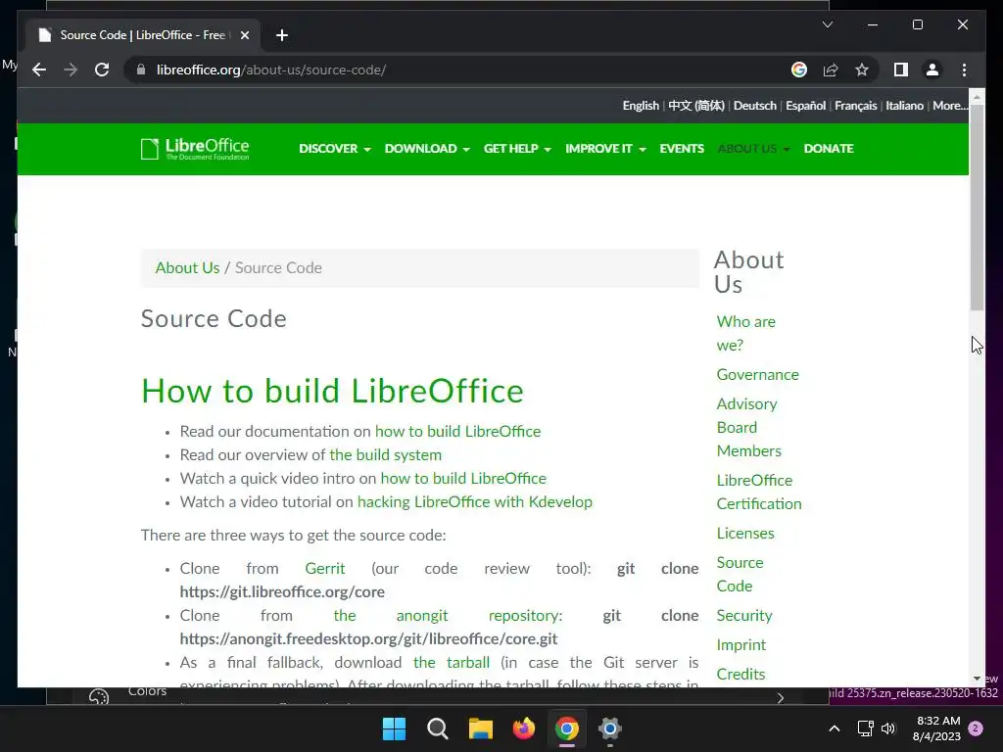Open the notification count badge
The width and height of the screenshot is (1003, 752).
[976, 728]
